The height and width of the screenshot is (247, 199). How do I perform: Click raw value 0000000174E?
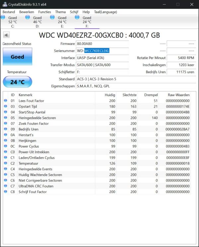pyautogui.click(x=178, y=106)
